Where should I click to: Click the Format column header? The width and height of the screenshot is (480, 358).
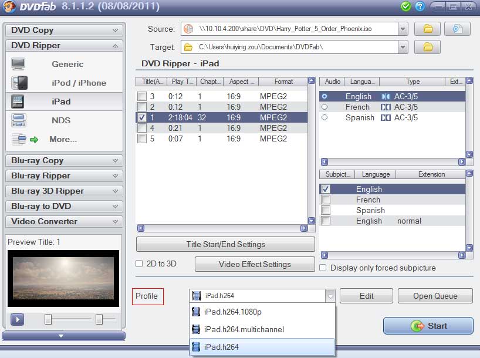[x=283, y=82]
